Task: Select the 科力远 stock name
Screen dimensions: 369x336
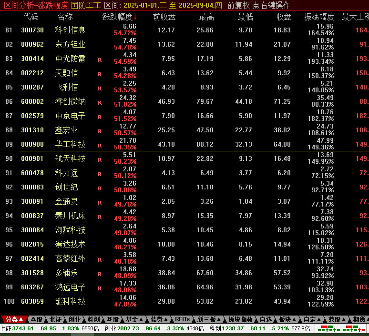Action: coord(66,173)
